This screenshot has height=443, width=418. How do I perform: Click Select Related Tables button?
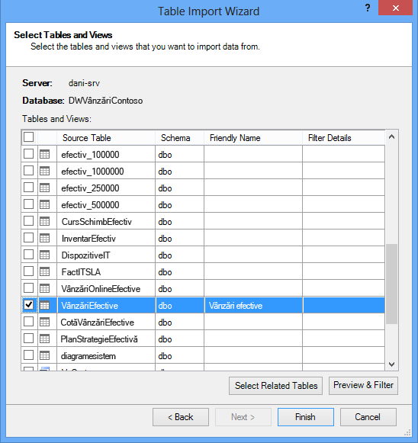click(276, 386)
